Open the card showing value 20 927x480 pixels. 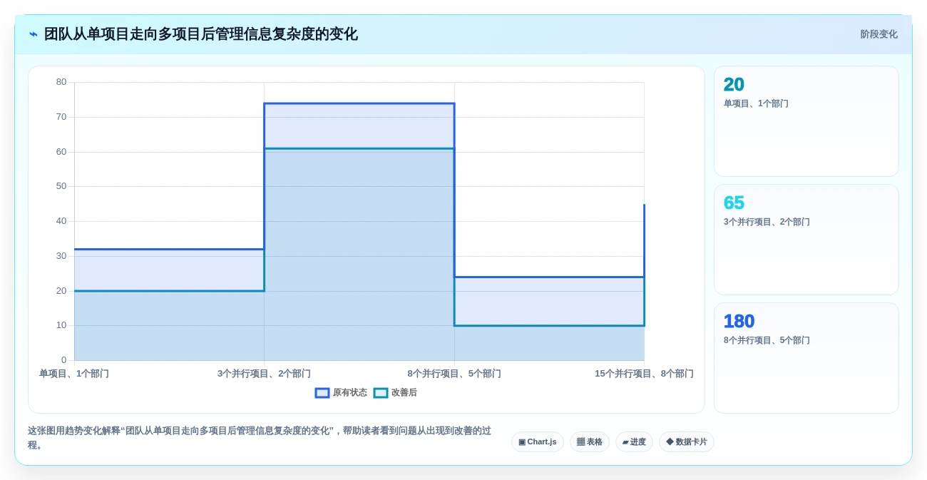(x=806, y=121)
